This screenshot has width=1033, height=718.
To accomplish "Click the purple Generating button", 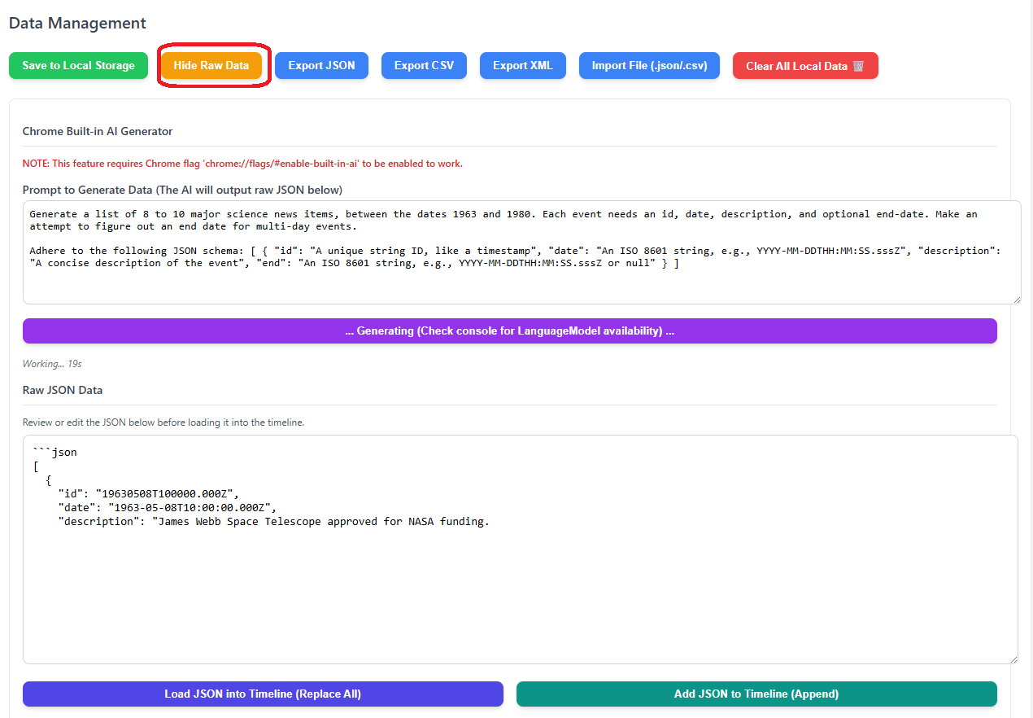I will [x=510, y=331].
